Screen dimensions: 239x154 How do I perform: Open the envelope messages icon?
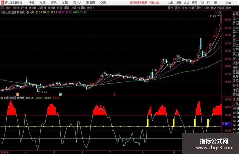pos(215,3)
